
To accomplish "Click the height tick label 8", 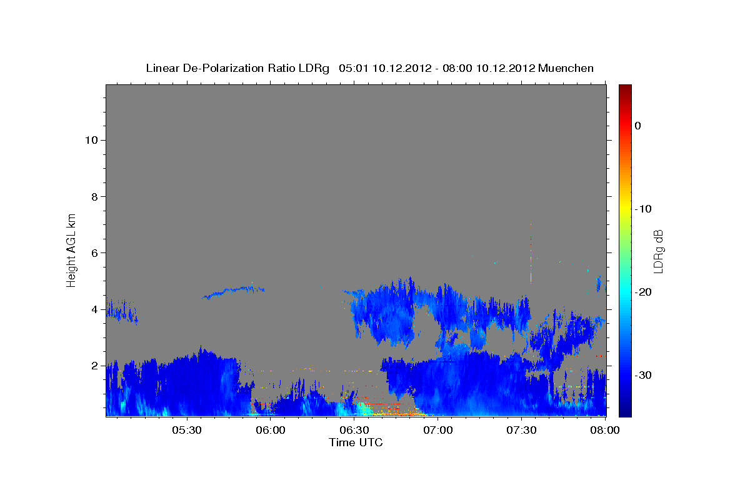I will [x=94, y=197].
